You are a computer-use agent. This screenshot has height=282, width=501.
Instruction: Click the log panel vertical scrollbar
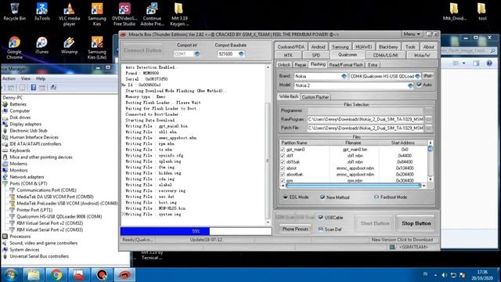(x=268, y=145)
